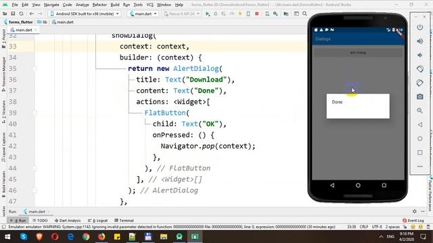Open emulator extended controls three-dots icon

[419, 167]
